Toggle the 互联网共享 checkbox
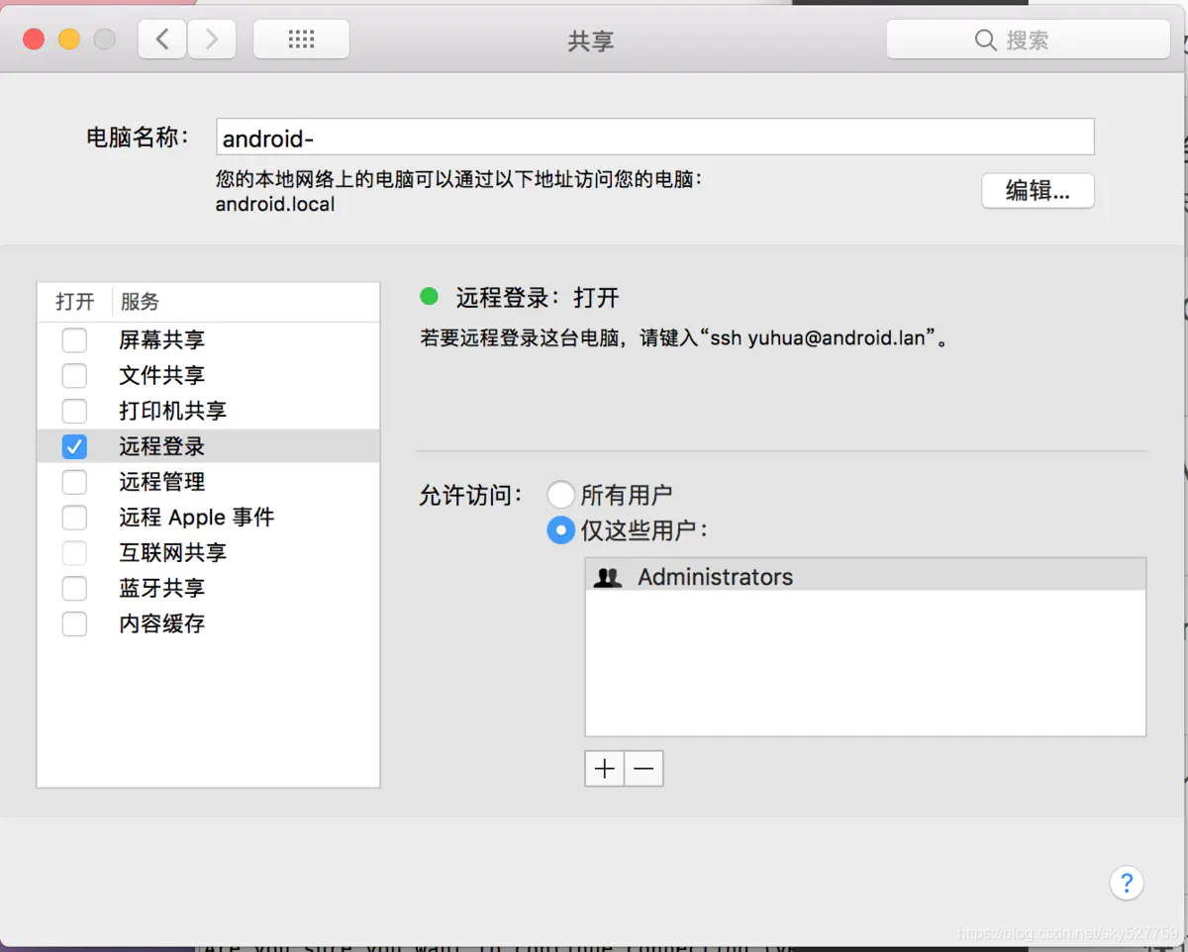 click(74, 552)
